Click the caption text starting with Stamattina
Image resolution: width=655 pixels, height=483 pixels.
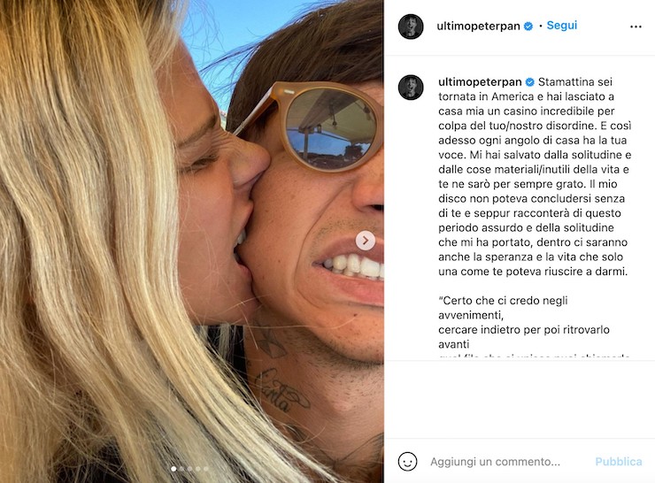(535, 177)
